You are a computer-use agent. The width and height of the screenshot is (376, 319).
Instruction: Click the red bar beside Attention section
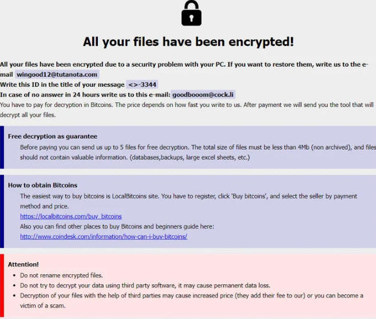(x=2, y=286)
